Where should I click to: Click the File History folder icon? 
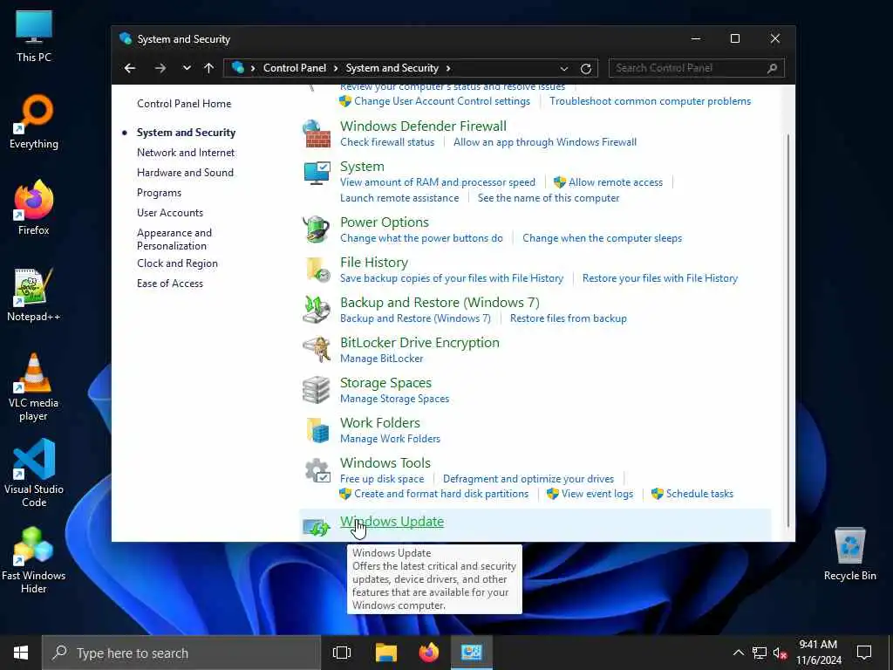317,270
